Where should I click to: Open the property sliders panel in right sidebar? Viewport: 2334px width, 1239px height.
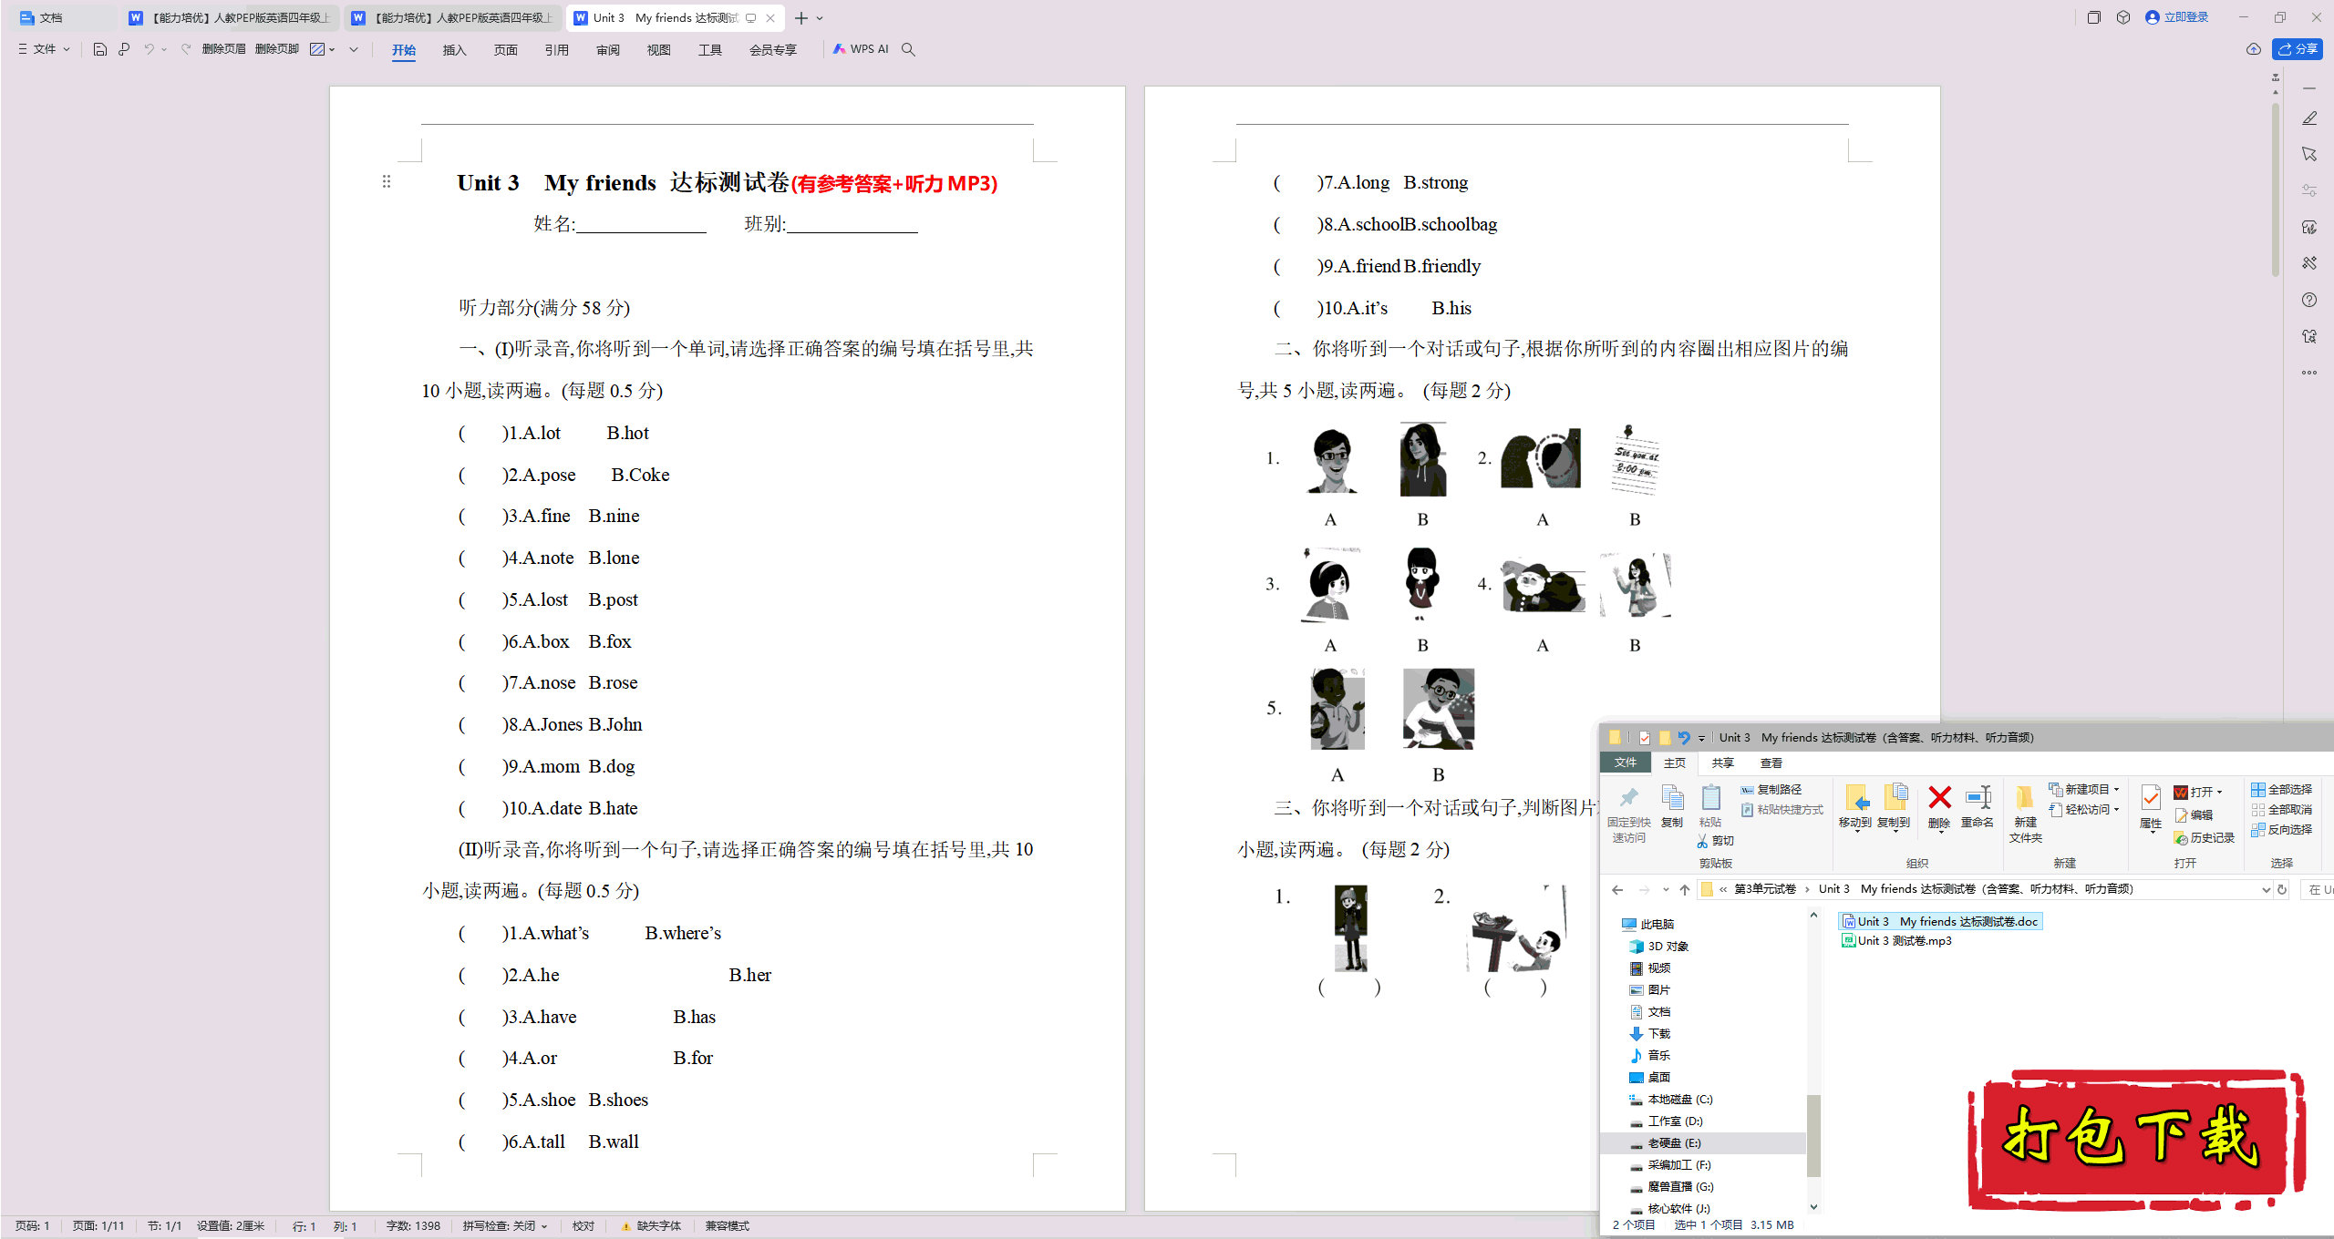2309,190
